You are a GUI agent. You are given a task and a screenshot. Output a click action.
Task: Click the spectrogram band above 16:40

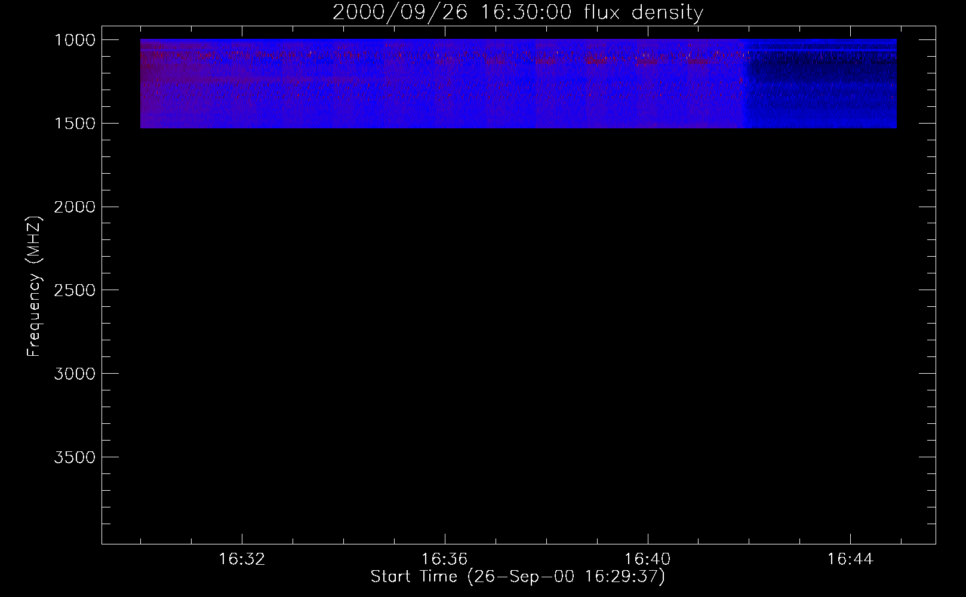(x=647, y=84)
